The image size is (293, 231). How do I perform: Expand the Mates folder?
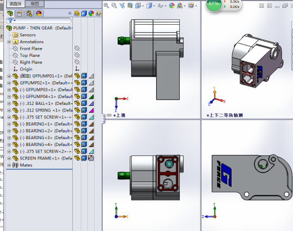[9, 165]
